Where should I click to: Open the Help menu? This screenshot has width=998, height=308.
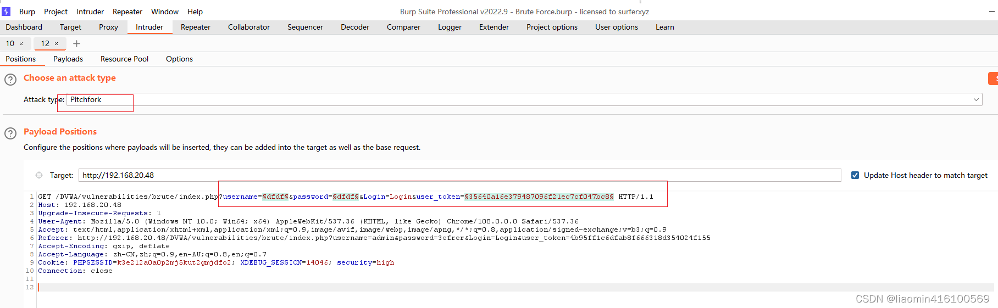[x=195, y=12]
